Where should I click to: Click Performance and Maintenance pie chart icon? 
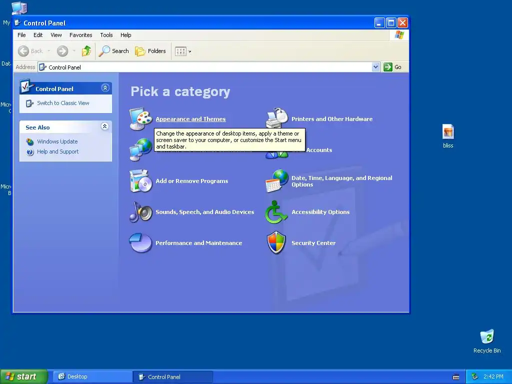[140, 242]
